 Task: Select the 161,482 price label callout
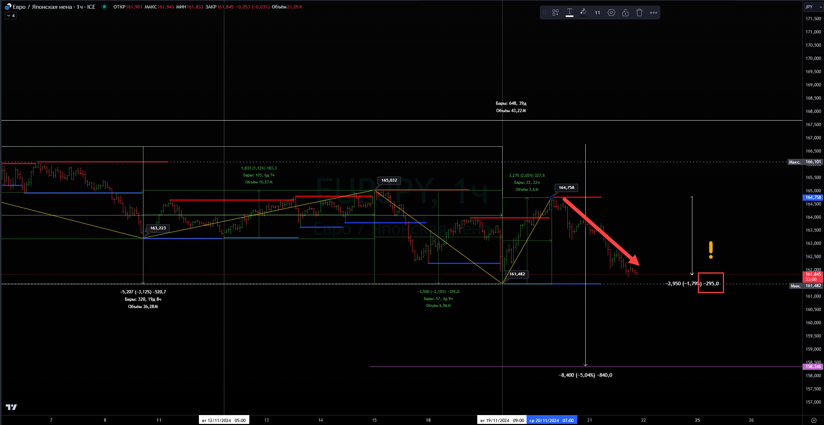(x=517, y=274)
